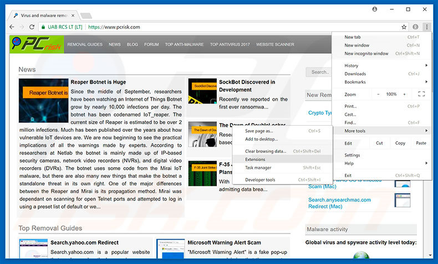Click Copy in the Edit row

[x=400, y=143]
